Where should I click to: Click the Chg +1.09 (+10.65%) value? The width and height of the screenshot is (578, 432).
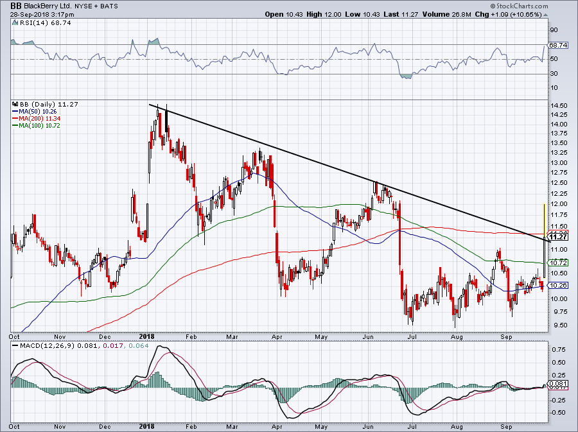[x=509, y=14]
